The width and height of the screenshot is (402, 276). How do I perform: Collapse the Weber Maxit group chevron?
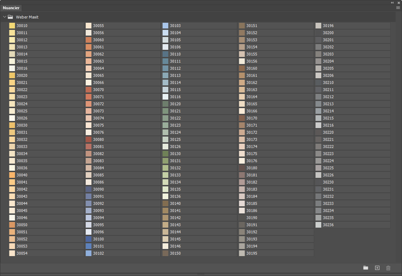tap(4, 17)
